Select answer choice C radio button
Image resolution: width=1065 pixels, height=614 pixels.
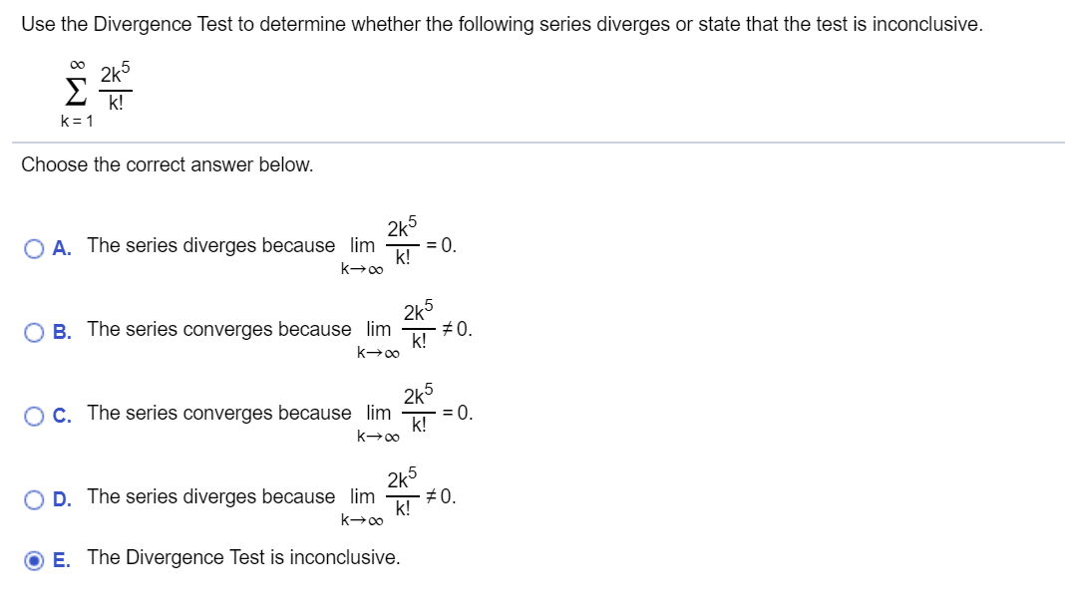(33, 414)
